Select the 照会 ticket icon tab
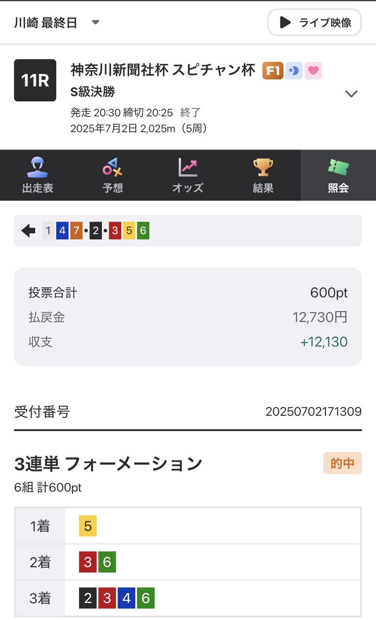This screenshot has width=376, height=620. (338, 175)
